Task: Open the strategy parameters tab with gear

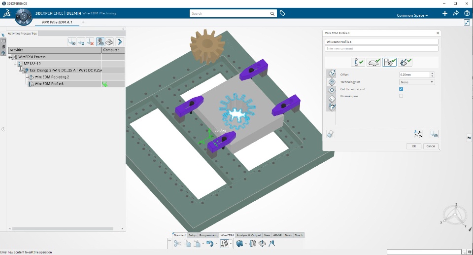Action: (389, 62)
